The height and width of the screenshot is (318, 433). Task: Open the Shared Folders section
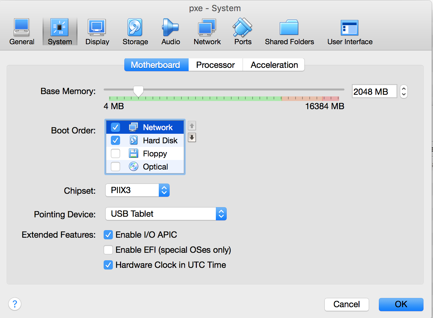289,31
